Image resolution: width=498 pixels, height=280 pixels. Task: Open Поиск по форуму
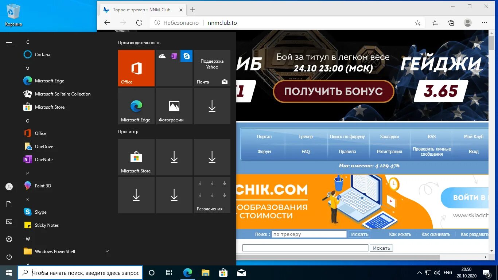pyautogui.click(x=347, y=137)
